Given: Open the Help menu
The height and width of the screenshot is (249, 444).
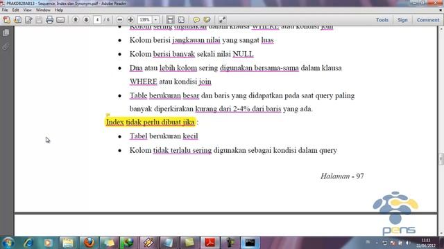Looking at the screenshot, I should [59, 10].
